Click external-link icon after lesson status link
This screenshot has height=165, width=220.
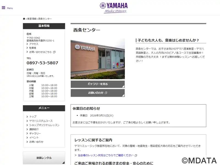pyautogui.click(x=136, y=155)
